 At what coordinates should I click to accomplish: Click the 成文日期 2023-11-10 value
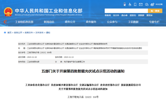click(32, 57)
